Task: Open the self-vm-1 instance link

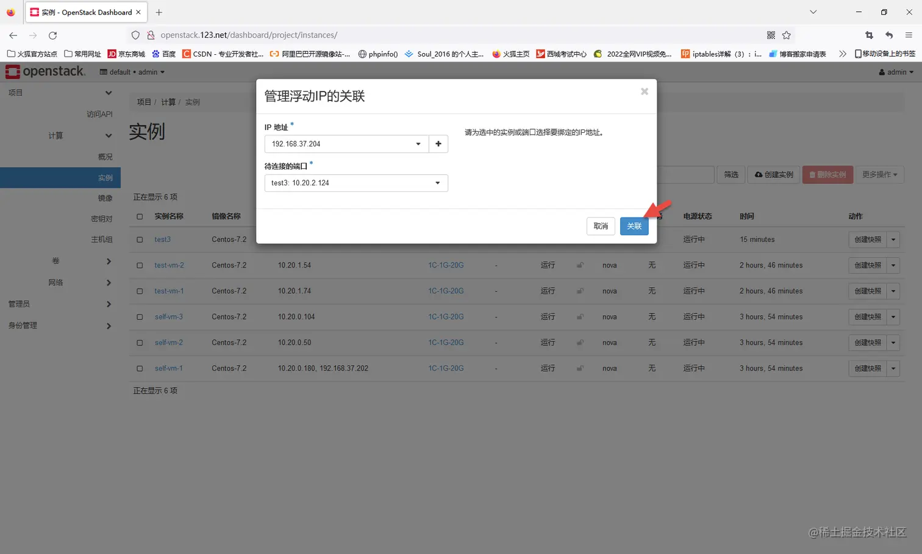Action: 168,368
